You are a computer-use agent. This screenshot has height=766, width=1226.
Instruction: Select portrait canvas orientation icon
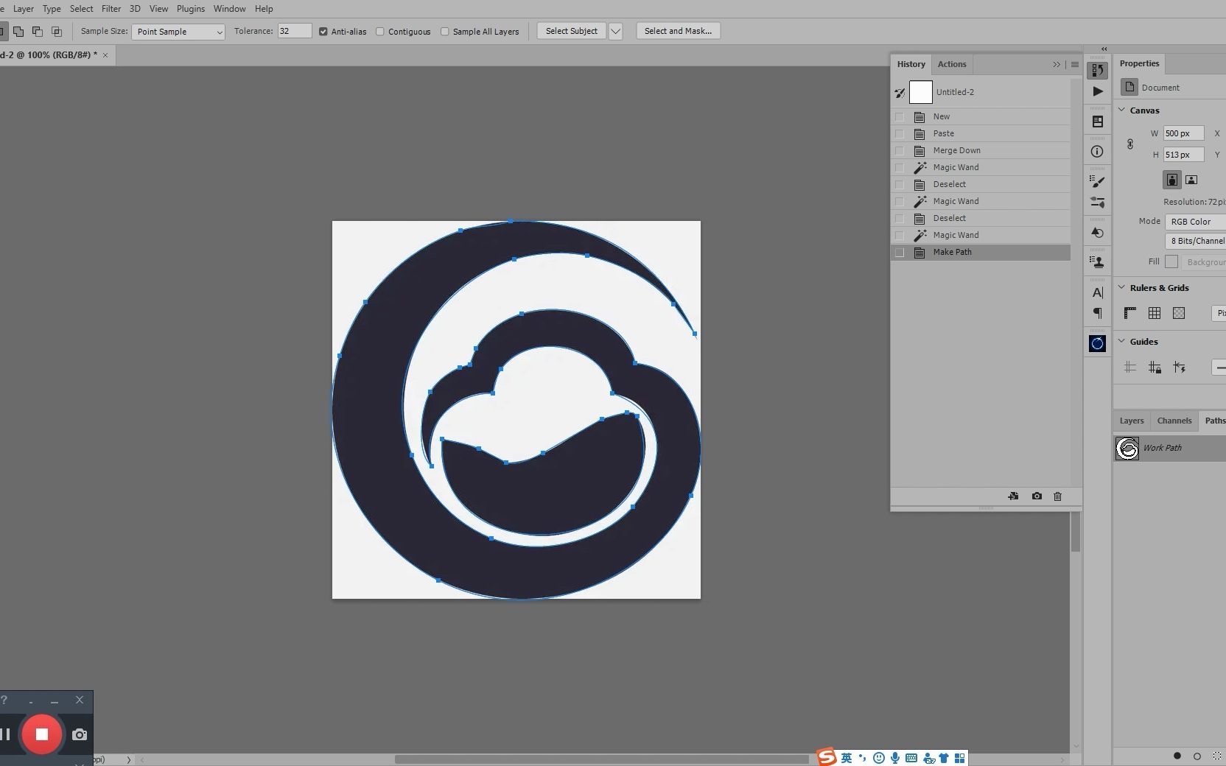pos(1171,180)
